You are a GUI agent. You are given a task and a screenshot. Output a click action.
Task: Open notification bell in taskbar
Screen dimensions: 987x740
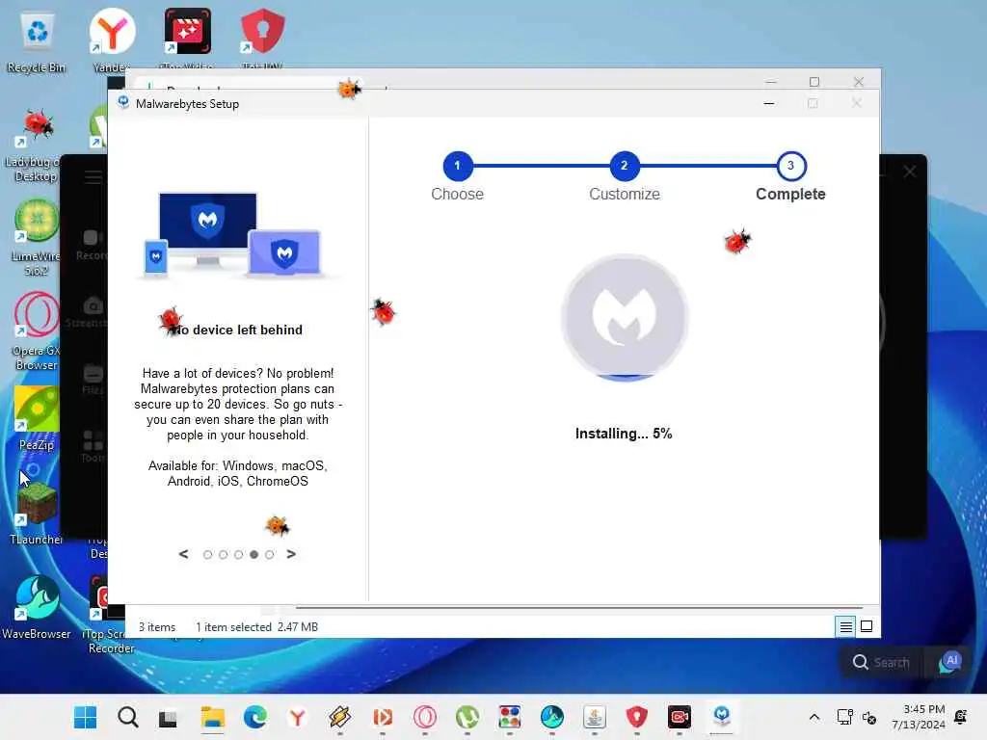[961, 717]
